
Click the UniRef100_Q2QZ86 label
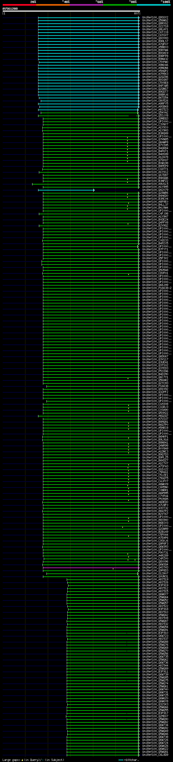155,77
